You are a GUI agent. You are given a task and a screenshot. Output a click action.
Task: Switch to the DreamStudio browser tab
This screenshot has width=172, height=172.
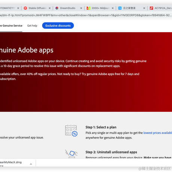[68, 8]
